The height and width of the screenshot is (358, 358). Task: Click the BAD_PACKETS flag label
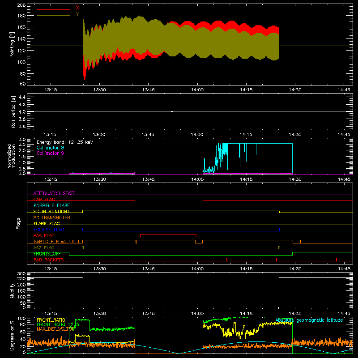click(49, 260)
